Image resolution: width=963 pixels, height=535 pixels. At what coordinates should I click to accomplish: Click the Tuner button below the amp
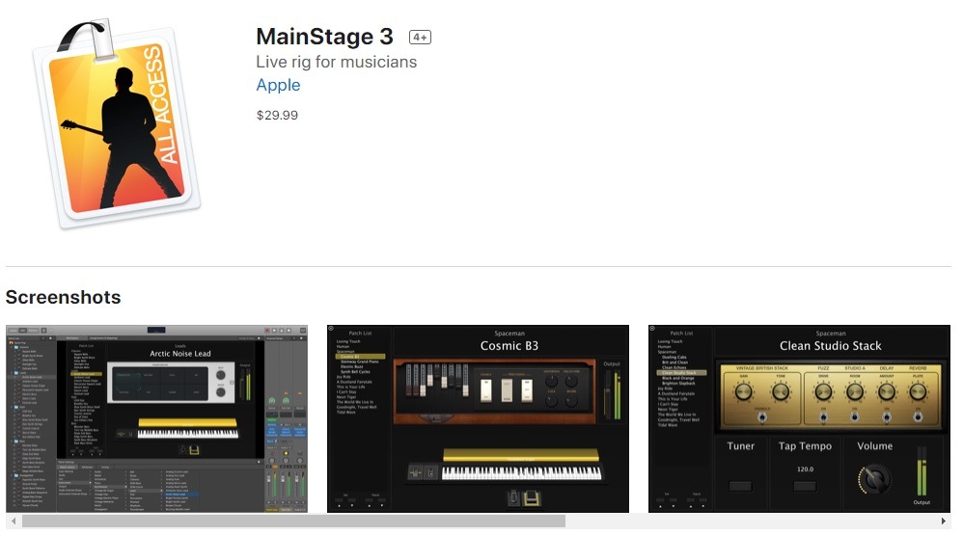pos(740,486)
